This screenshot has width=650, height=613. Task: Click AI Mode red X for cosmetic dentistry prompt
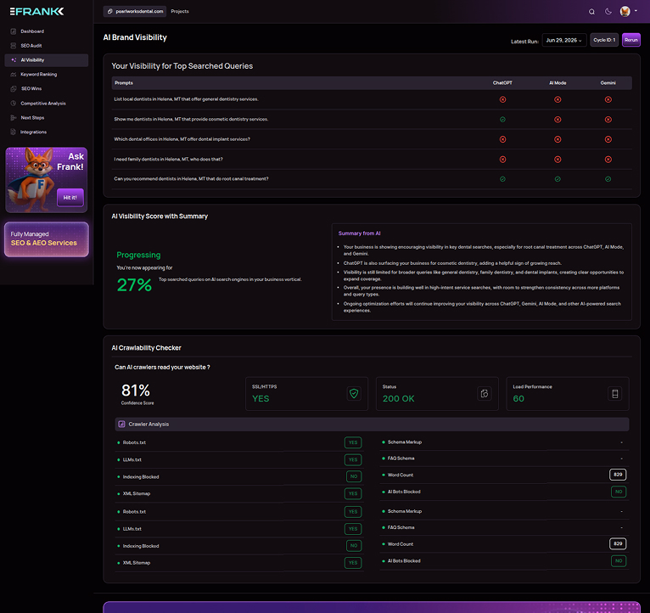click(x=558, y=120)
